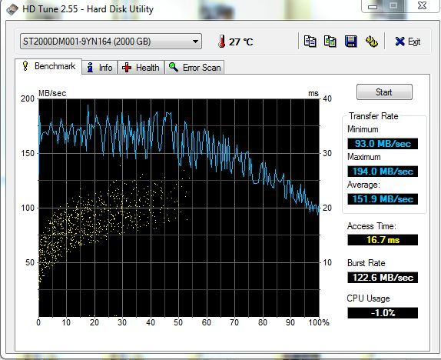The image size is (441, 360).
Task: Open the Health tab
Action: 141,68
